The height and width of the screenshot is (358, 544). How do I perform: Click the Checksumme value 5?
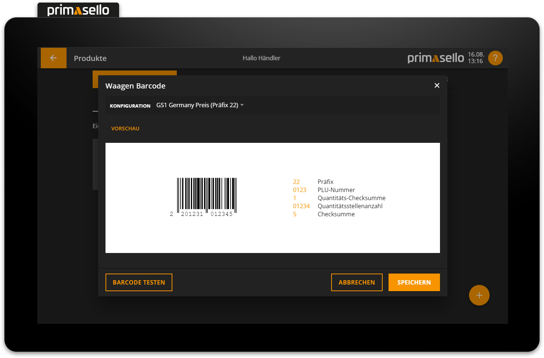click(294, 214)
